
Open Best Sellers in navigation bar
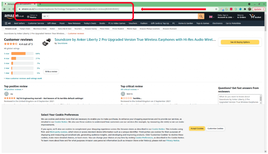(19, 23)
